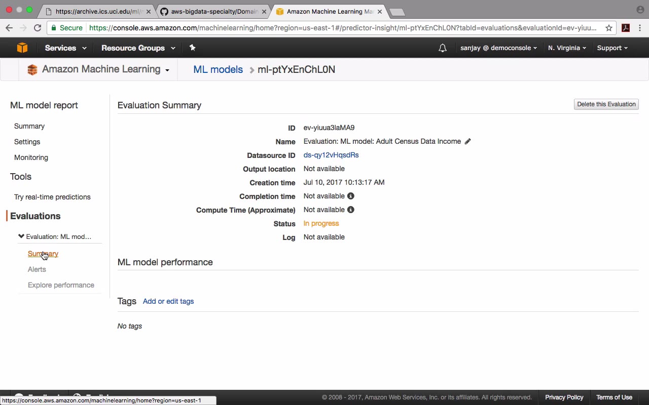Open the evaluation's Summary sub-item
The image size is (649, 405).
43,254
